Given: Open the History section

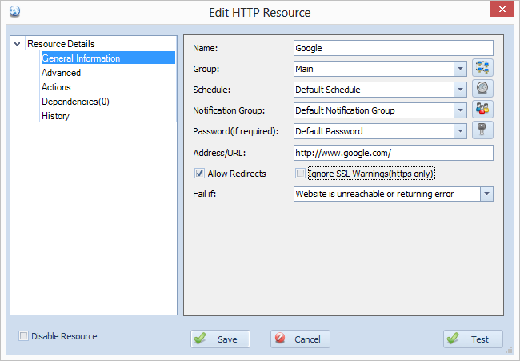Looking at the screenshot, I should point(55,116).
